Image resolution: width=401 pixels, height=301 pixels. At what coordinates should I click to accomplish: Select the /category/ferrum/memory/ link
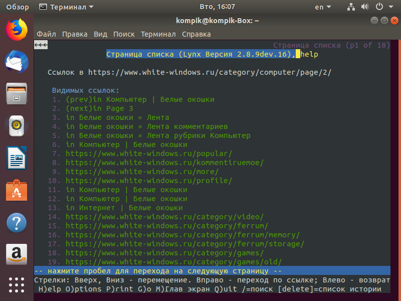[x=182, y=235]
